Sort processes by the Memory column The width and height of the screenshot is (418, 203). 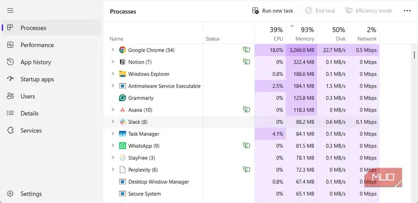coord(301,34)
